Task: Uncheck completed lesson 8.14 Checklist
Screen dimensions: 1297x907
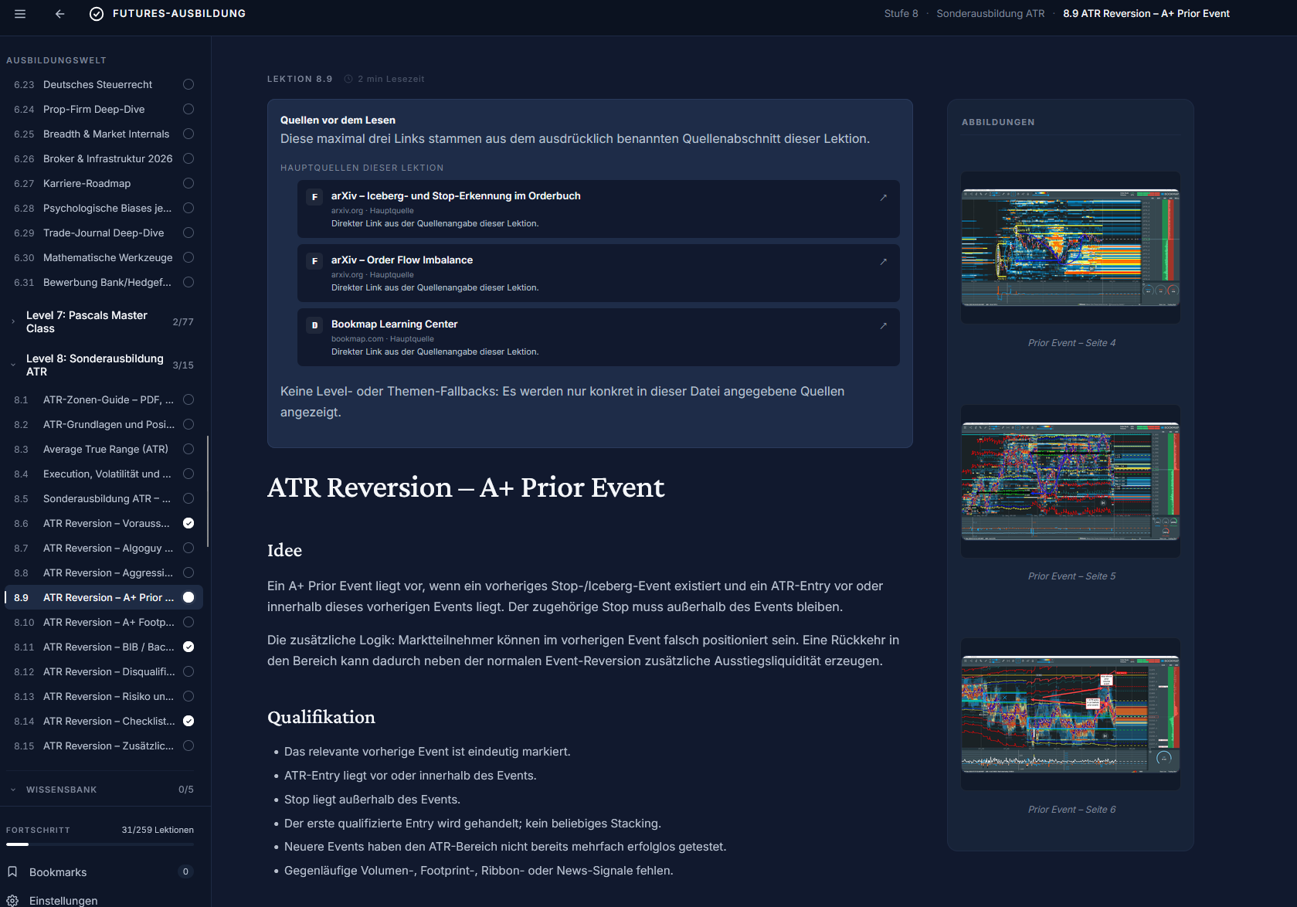Action: pyautogui.click(x=188, y=721)
